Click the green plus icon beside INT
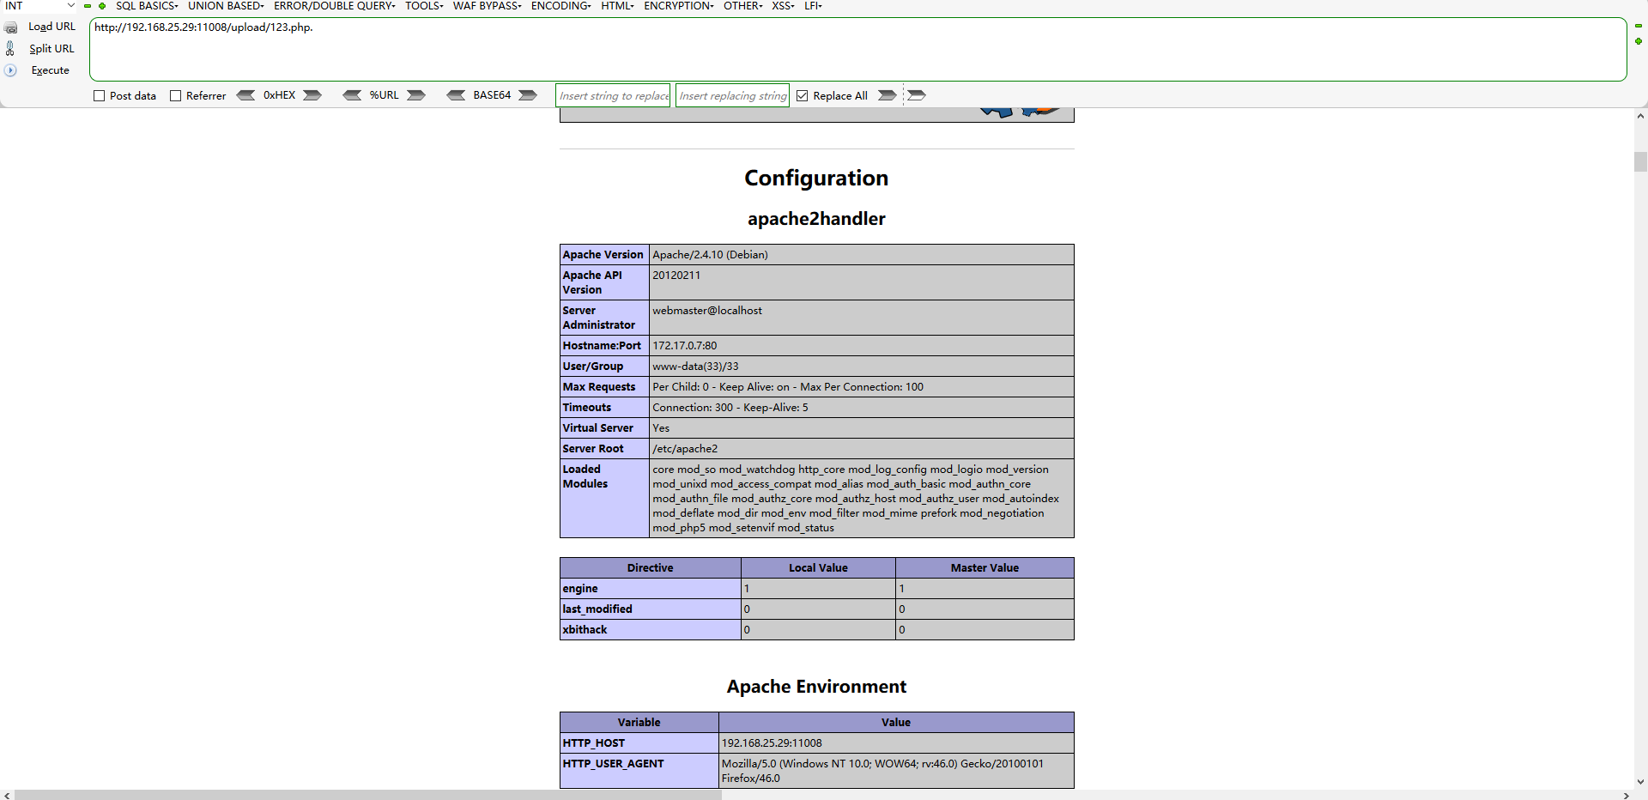The width and height of the screenshot is (1648, 800). coord(102,6)
